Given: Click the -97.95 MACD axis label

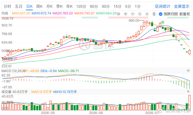Looking at the screenshot, I should coord(7,87).
